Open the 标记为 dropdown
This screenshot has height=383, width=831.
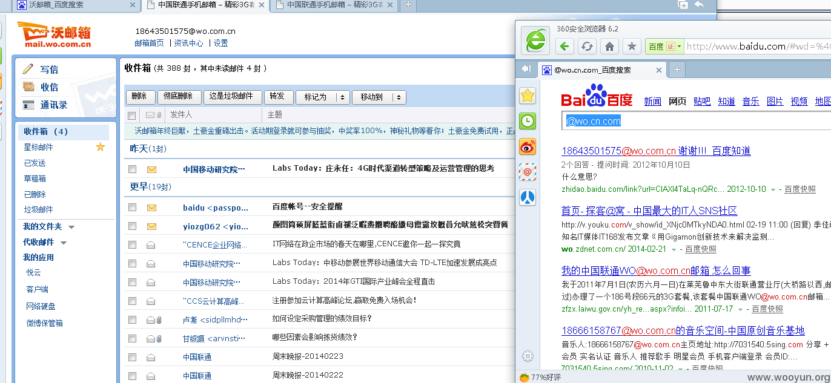click(x=323, y=97)
